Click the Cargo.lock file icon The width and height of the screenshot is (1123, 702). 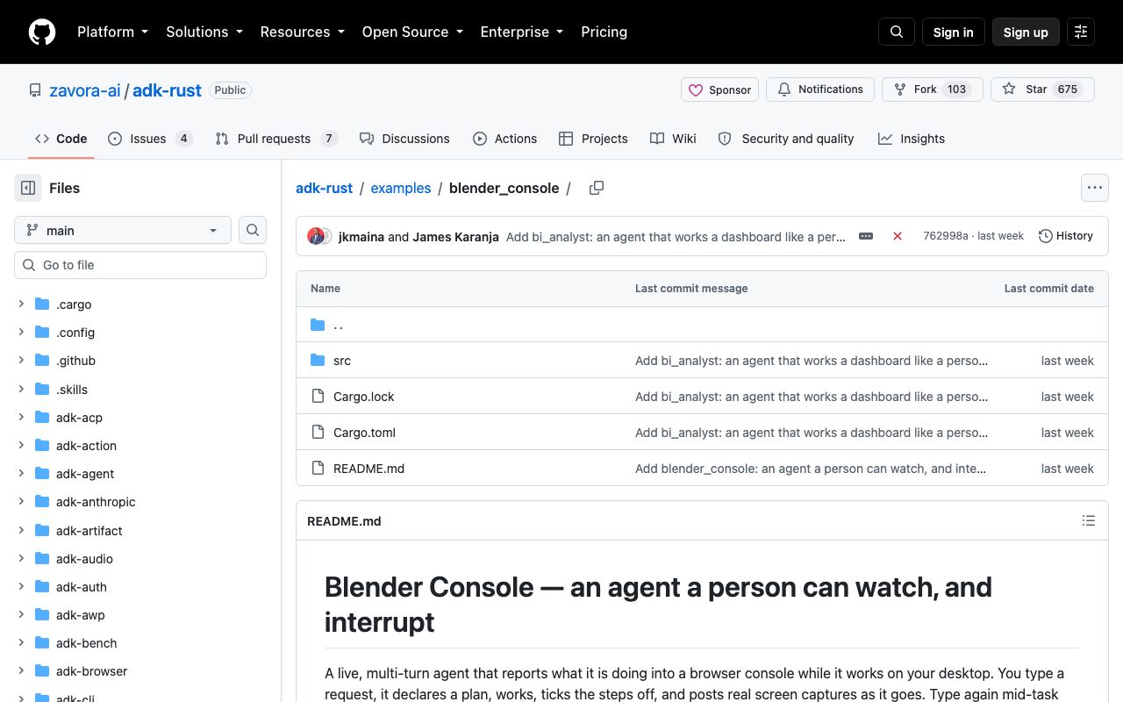coord(318,397)
